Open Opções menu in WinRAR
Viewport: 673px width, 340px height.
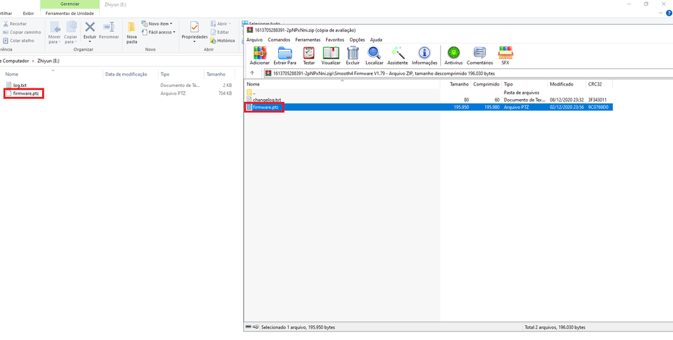(x=357, y=39)
